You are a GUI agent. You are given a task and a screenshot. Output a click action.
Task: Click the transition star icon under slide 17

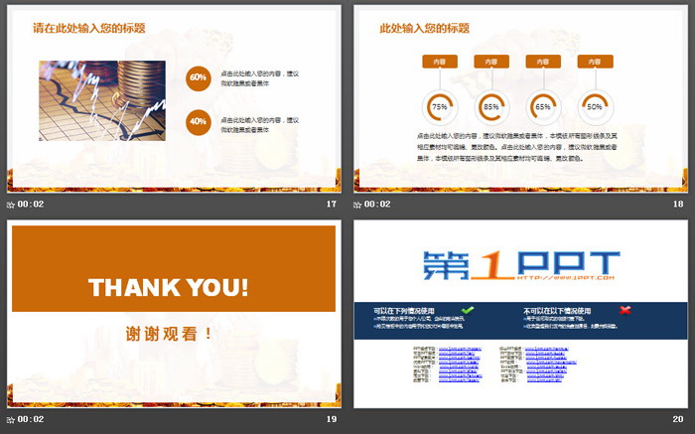[x=11, y=205]
